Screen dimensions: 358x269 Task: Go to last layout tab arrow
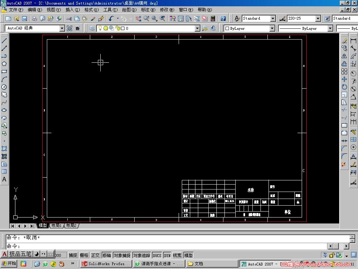point(32,226)
